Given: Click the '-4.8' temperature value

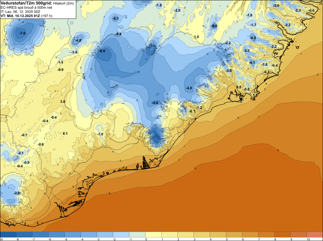Looking at the screenshot, I should [x=189, y=88].
